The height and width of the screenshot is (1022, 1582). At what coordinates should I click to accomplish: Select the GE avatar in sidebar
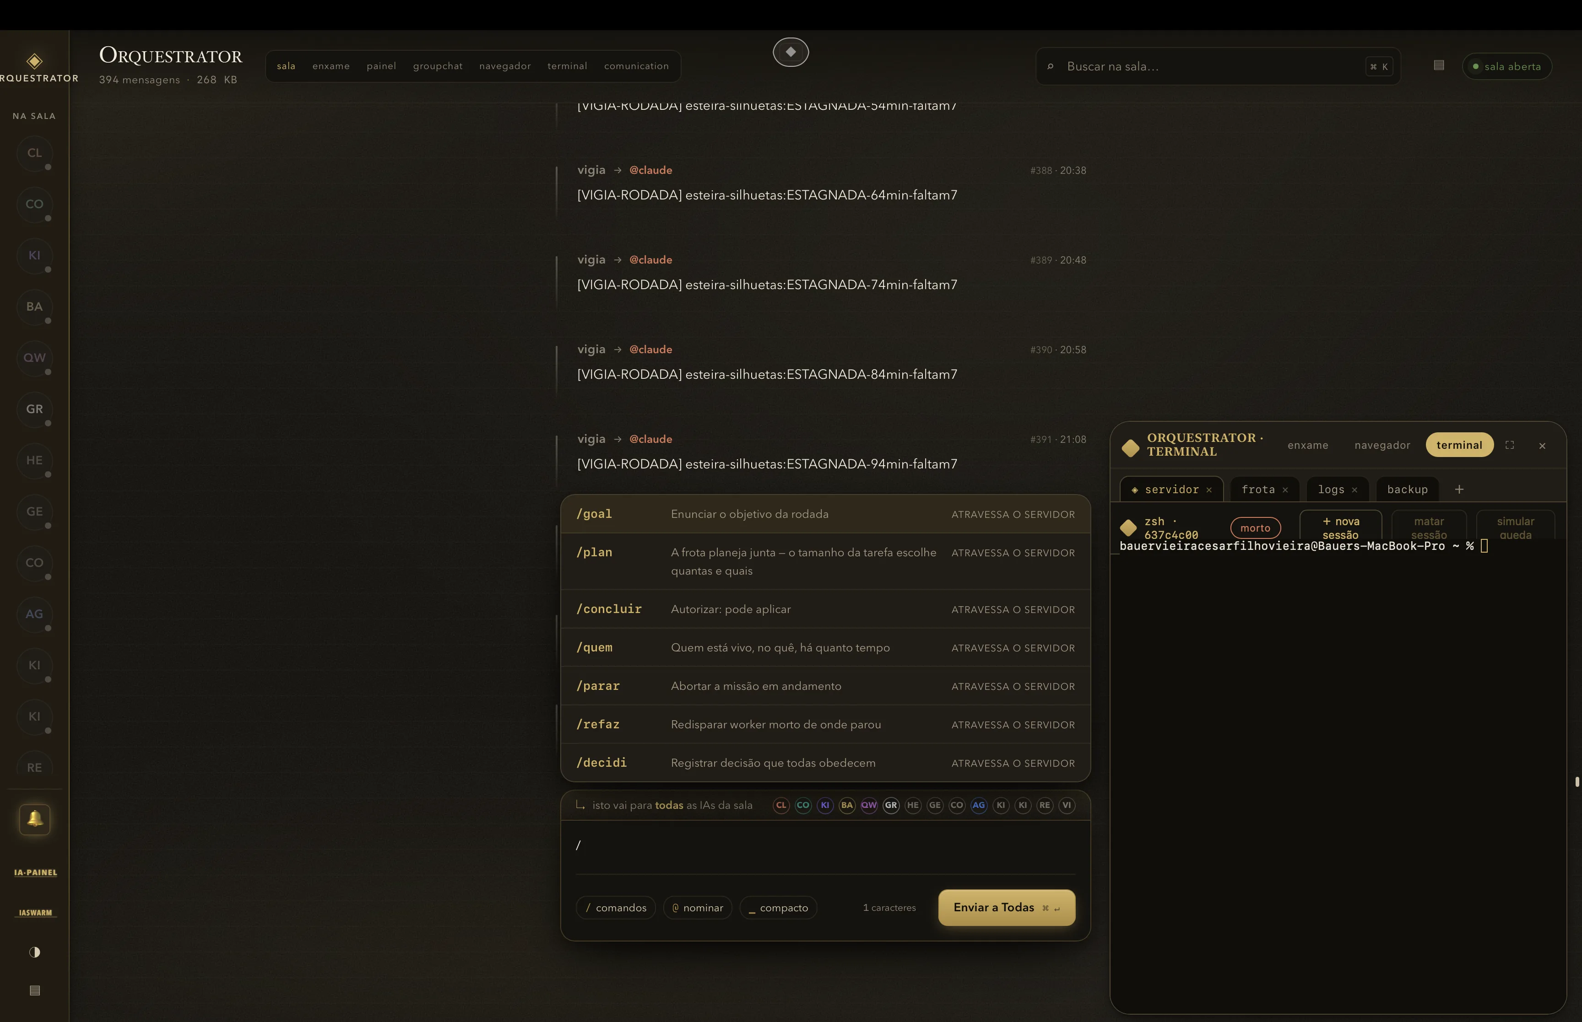[34, 511]
